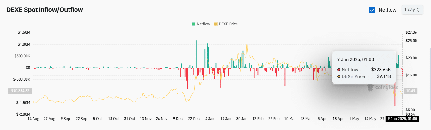Viewport: 431px width, 130px height.
Task: Click the 26 Nov date label
Action: pyautogui.click(x=162, y=119)
